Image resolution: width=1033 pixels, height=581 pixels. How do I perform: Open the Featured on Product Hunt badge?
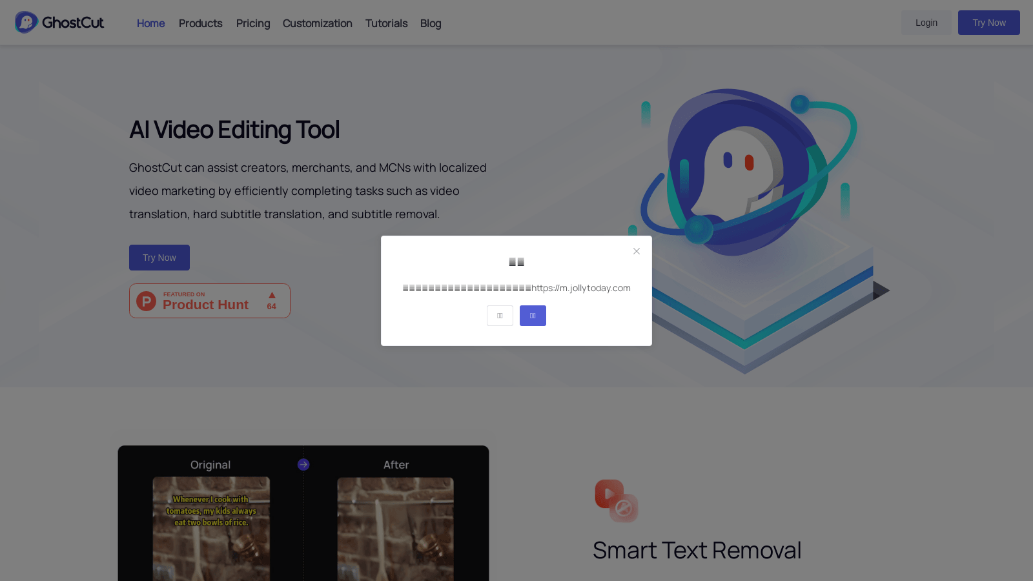210,301
